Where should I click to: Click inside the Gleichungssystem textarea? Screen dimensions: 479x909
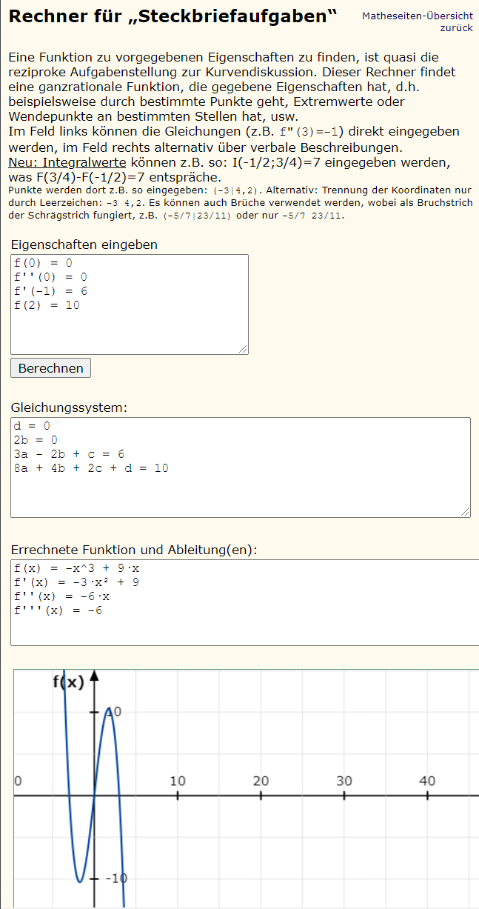pyautogui.click(x=241, y=467)
